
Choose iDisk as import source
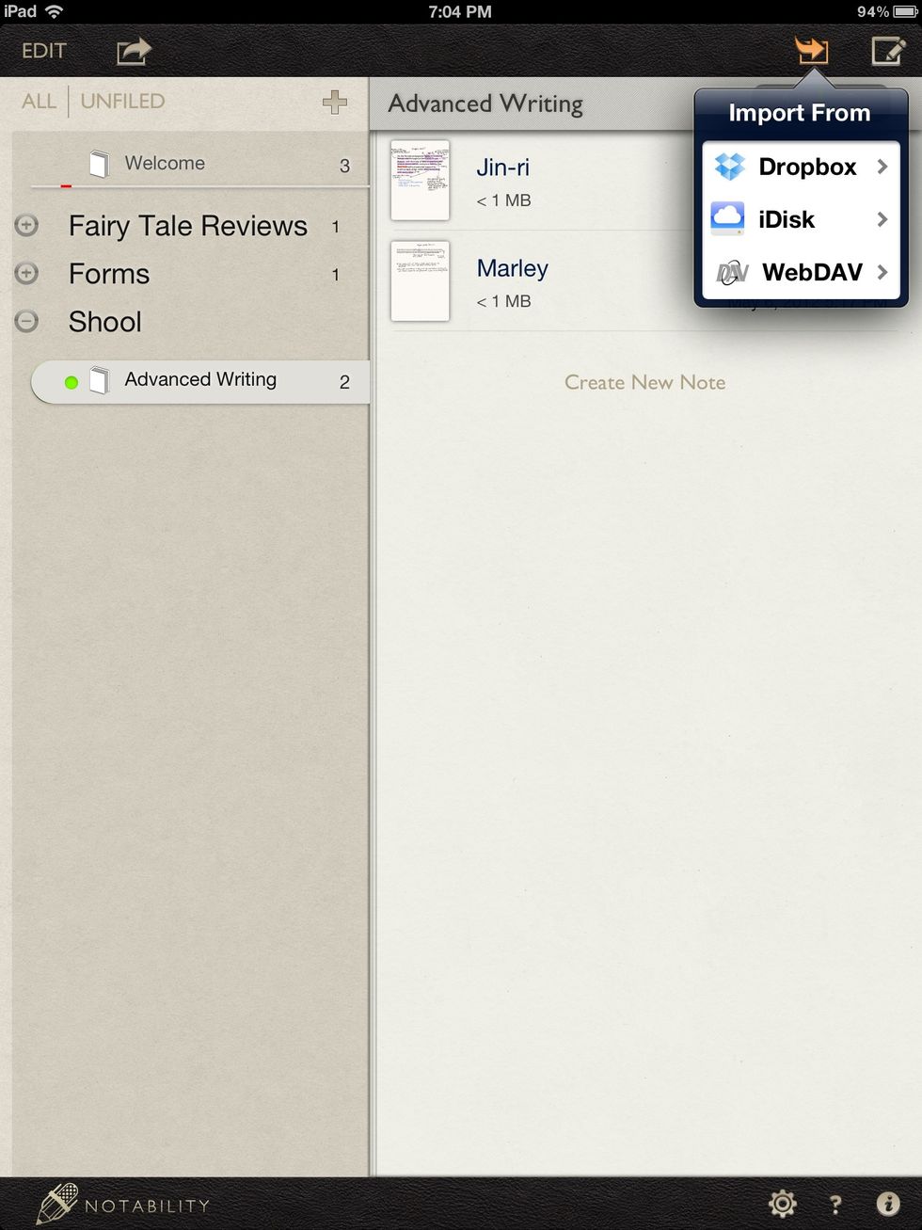point(801,219)
